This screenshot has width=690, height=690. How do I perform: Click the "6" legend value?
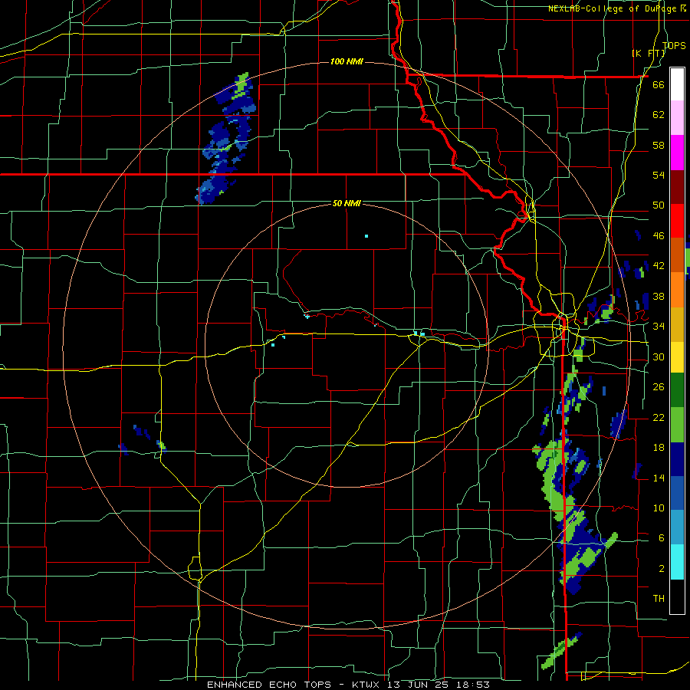661,538
